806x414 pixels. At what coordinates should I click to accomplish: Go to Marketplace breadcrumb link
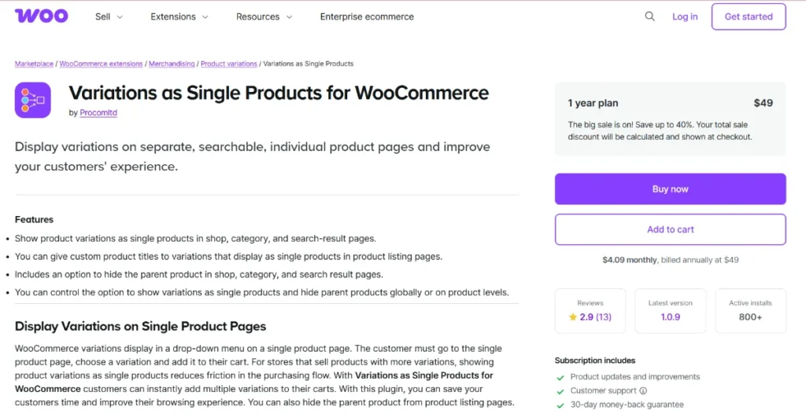34,64
